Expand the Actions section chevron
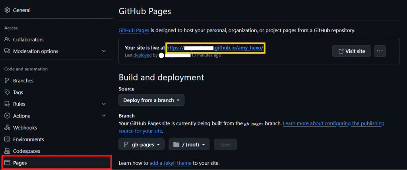Screen dimensions: 407x170 click(x=104, y=116)
